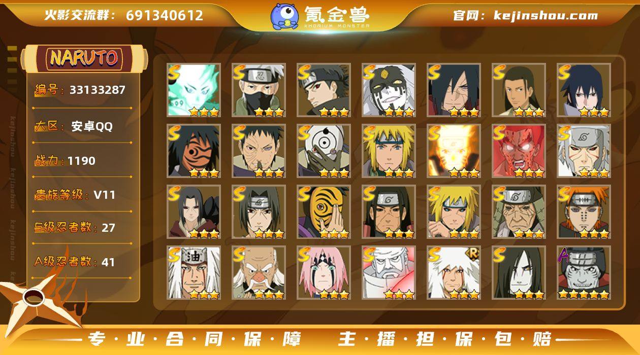Select the orange-haired Pain portrait
640x355 pixels.
click(584, 212)
